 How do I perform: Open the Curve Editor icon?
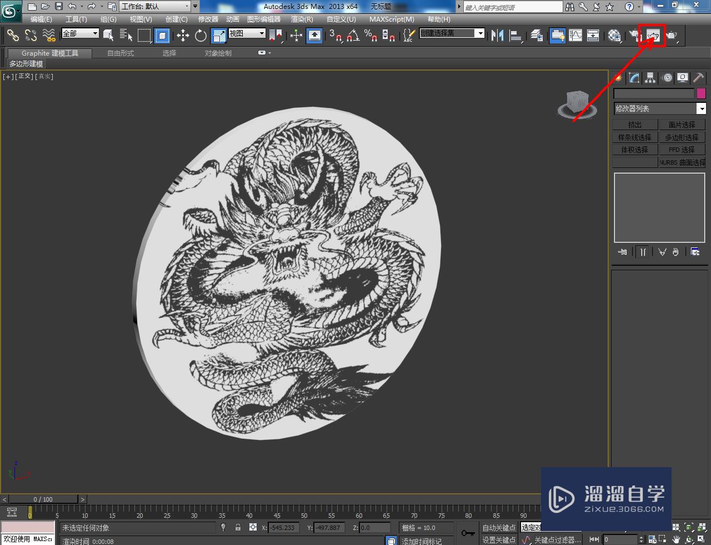(575, 36)
